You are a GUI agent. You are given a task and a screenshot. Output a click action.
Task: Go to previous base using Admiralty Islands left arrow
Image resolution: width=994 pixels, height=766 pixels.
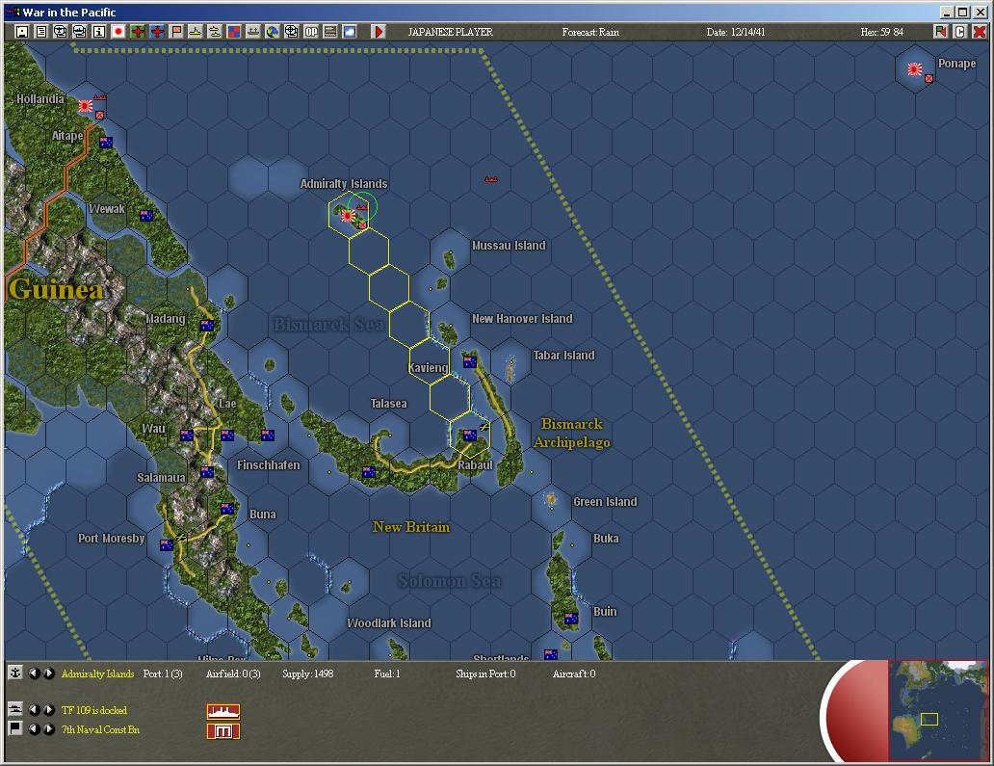pos(34,674)
